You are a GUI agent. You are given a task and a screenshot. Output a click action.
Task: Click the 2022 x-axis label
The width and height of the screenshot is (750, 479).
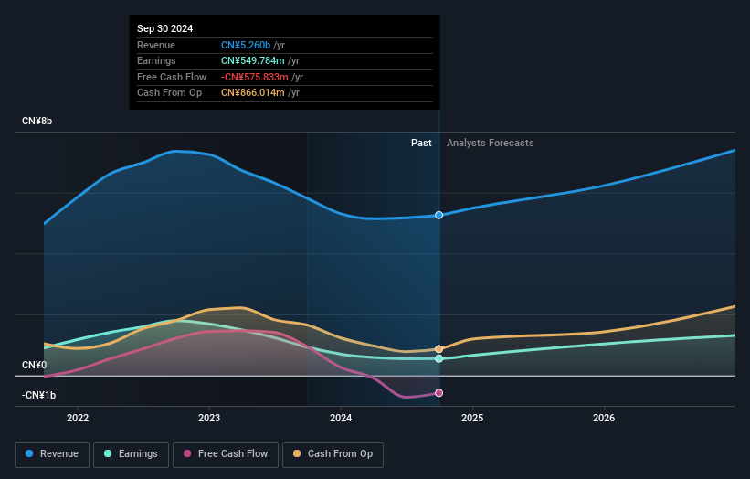78,418
